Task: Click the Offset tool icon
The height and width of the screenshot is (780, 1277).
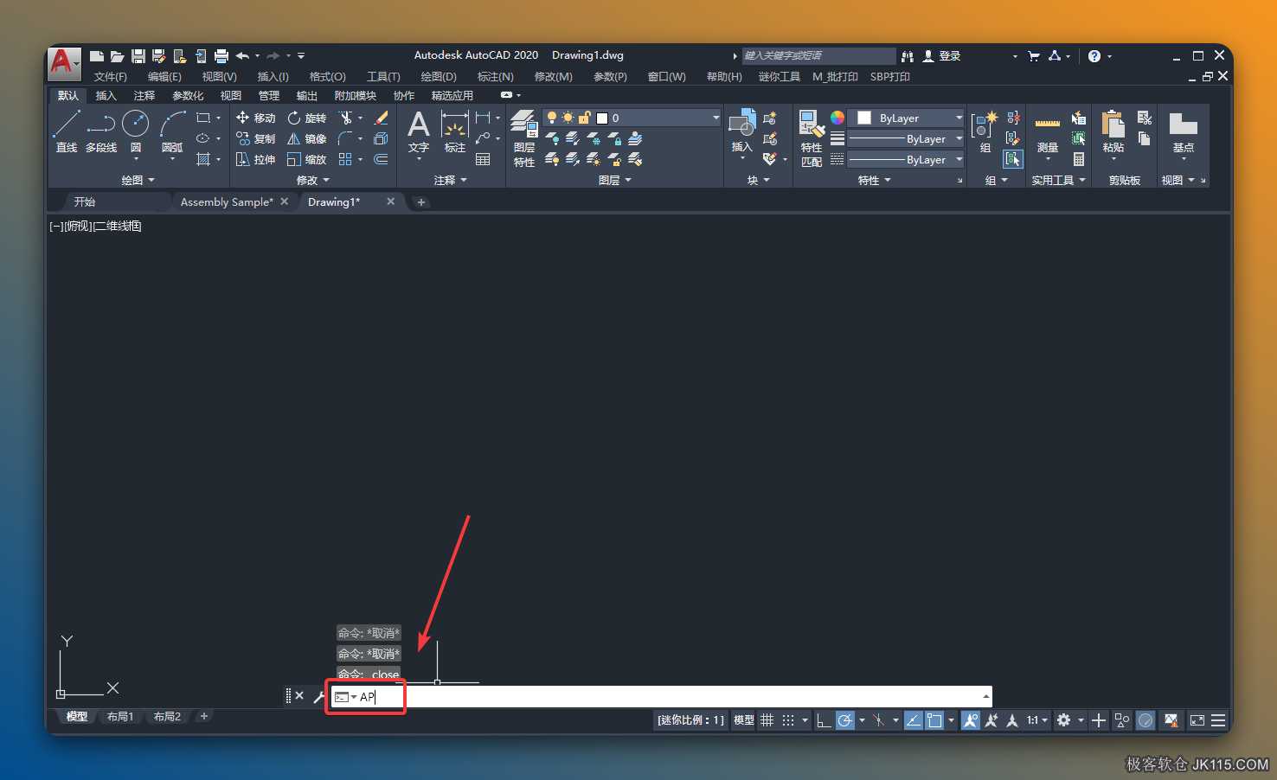Action: (x=381, y=159)
